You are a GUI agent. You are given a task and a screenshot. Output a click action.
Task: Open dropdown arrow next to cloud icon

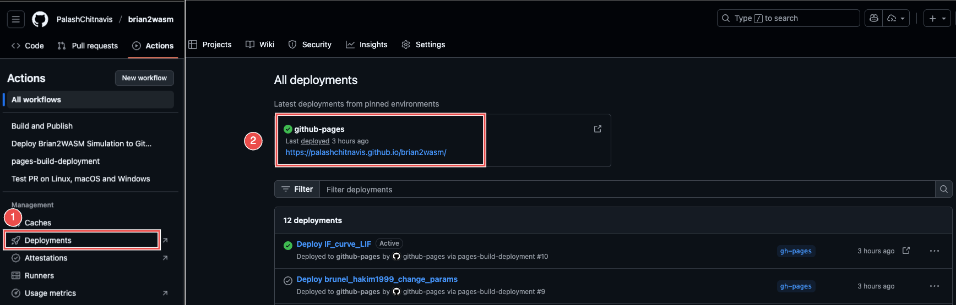[903, 19]
